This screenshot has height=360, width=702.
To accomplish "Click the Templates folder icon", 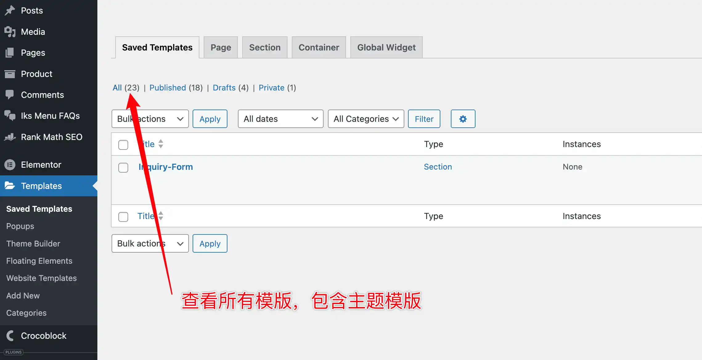I will click(10, 186).
